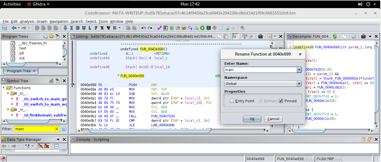Open program tree folder icon in Program Trees
This screenshot has width=381, height=162.
pos(51,36)
